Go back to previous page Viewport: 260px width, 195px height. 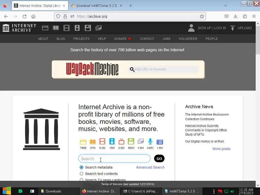(x=6, y=17)
